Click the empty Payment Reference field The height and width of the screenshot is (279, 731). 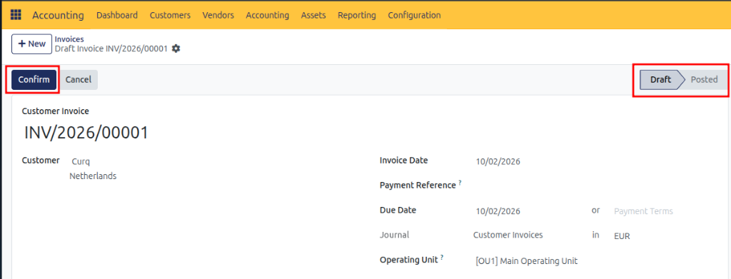596,186
